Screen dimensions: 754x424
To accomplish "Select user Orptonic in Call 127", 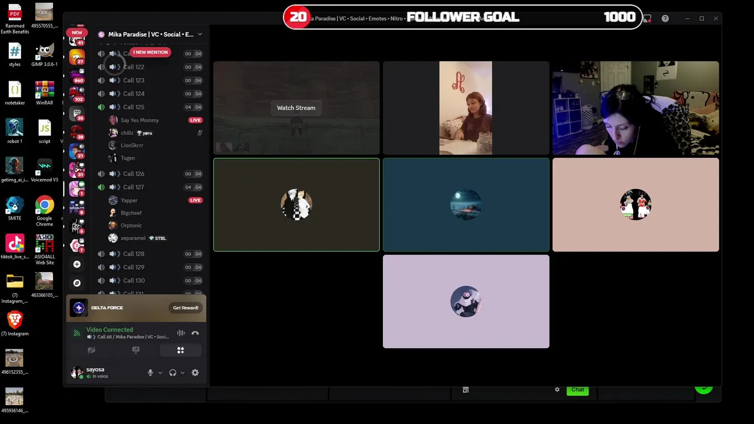I will pos(131,226).
